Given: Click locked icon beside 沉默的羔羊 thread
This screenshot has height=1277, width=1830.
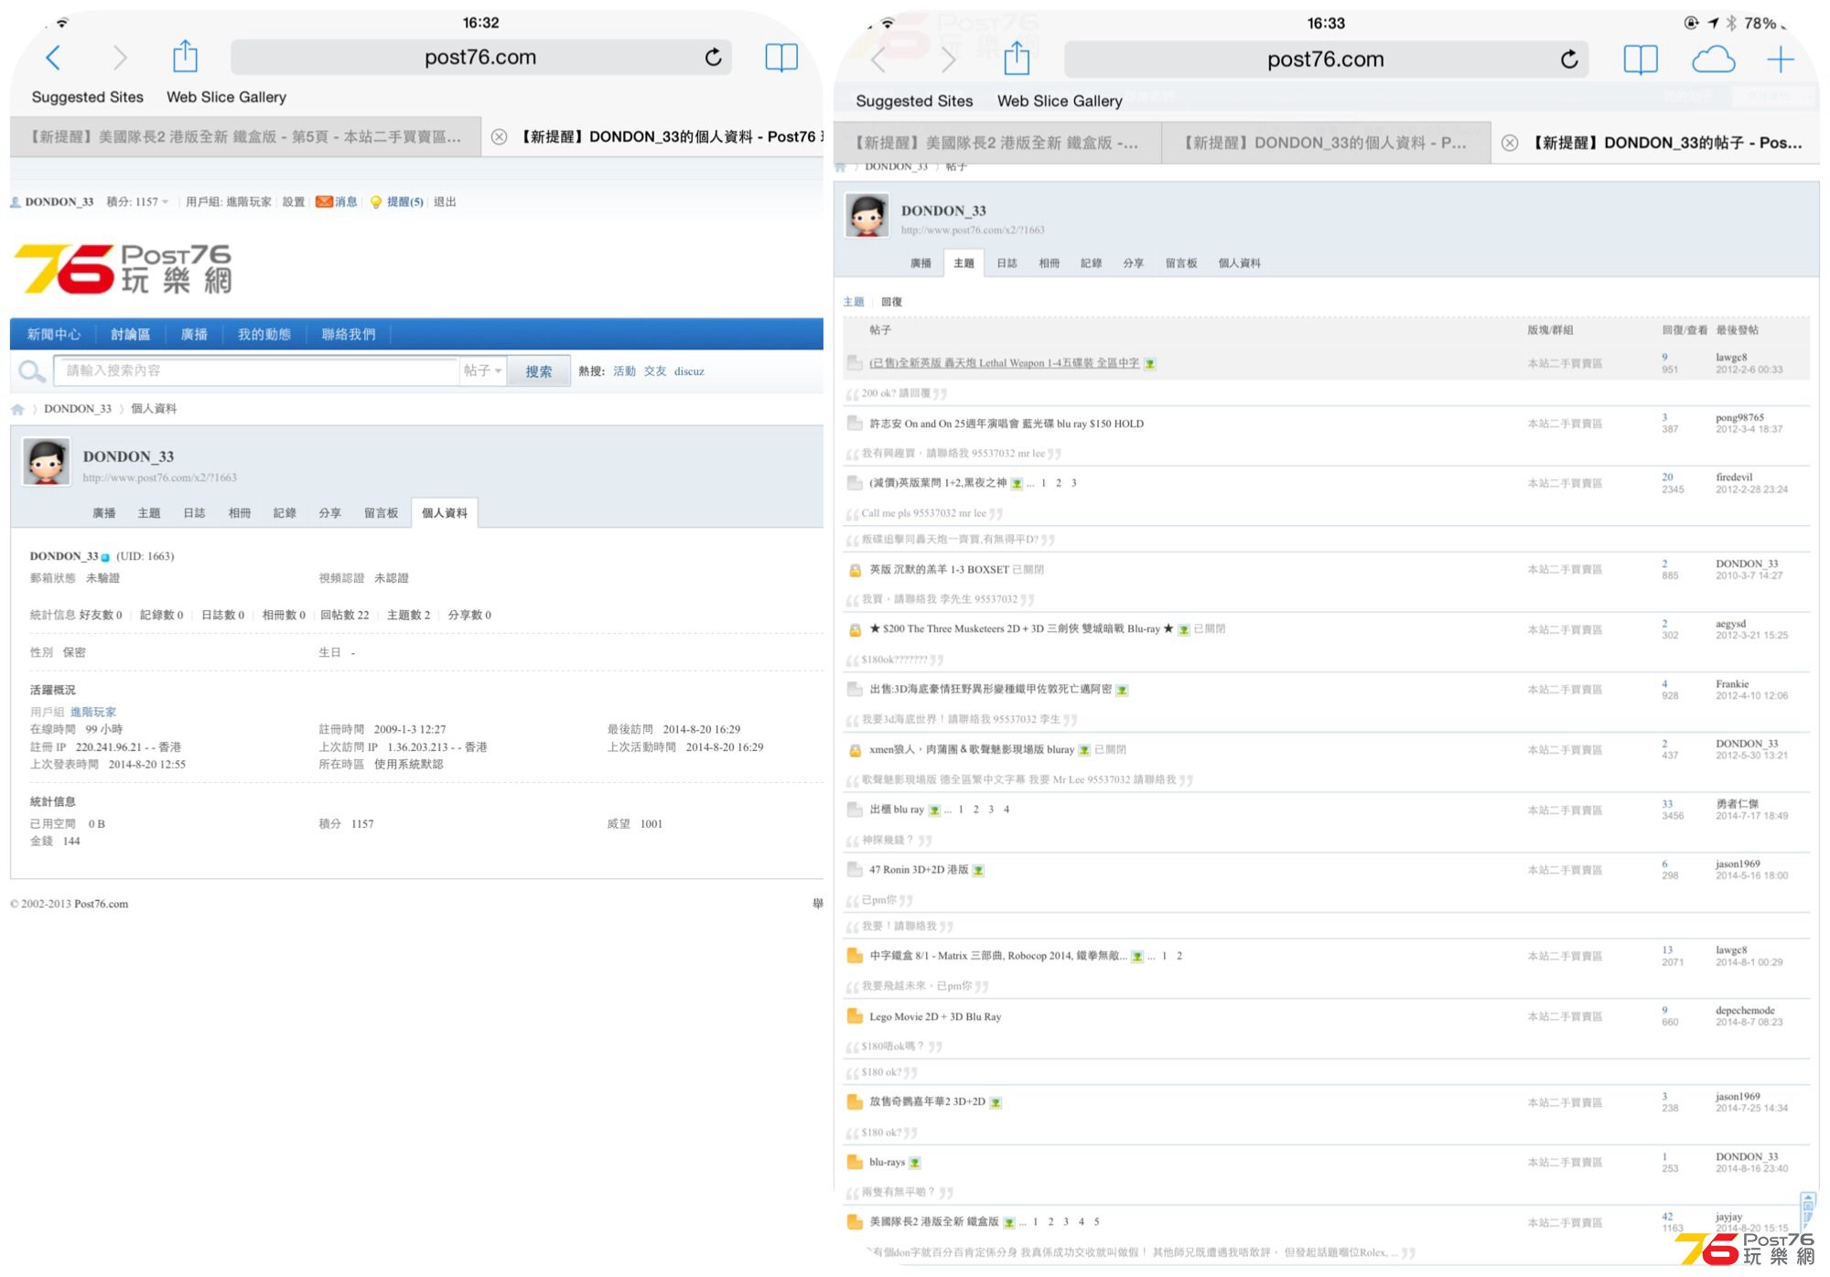Looking at the screenshot, I should 855,570.
